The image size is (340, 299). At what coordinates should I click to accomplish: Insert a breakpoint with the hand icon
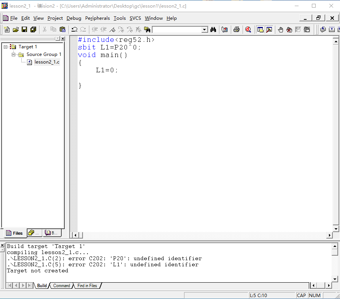(x=280, y=30)
